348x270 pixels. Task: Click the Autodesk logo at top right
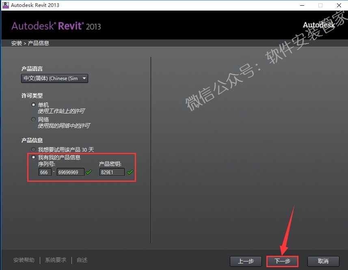[x=319, y=24]
